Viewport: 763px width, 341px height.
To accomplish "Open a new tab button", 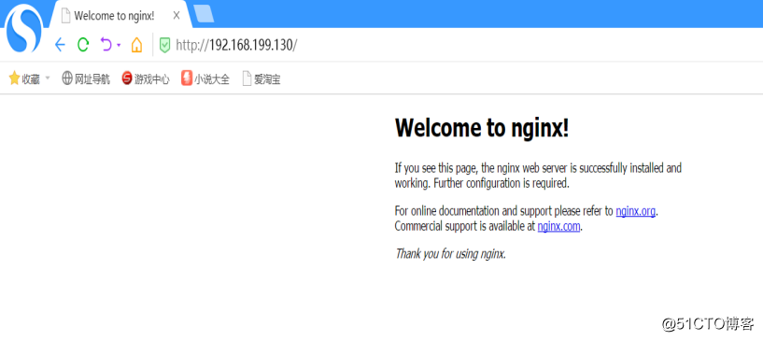I will coord(204,14).
